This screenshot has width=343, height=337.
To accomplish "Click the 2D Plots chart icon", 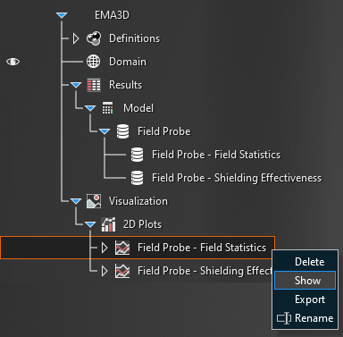I will pos(108,224).
